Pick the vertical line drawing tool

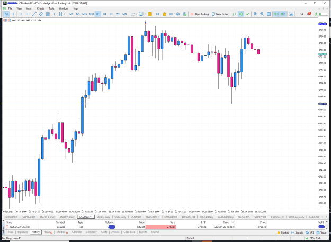pos(21,14)
